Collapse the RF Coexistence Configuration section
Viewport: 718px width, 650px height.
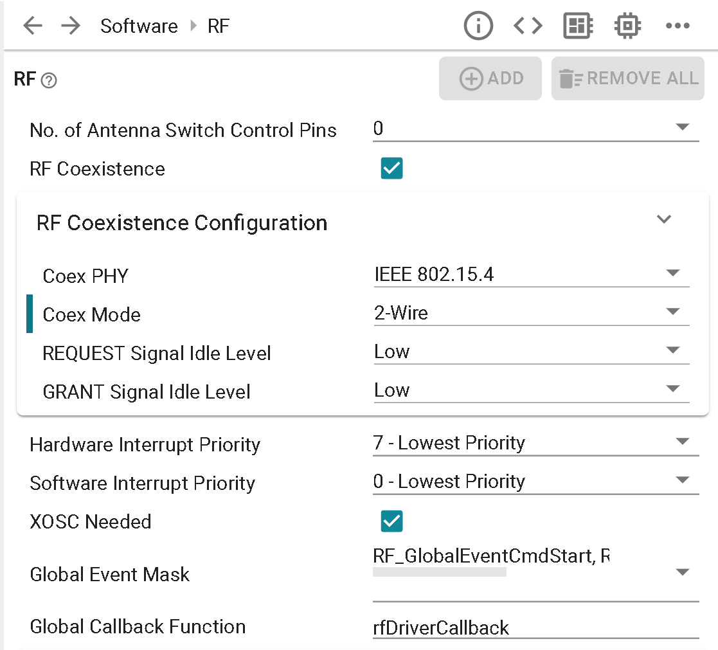pos(664,219)
